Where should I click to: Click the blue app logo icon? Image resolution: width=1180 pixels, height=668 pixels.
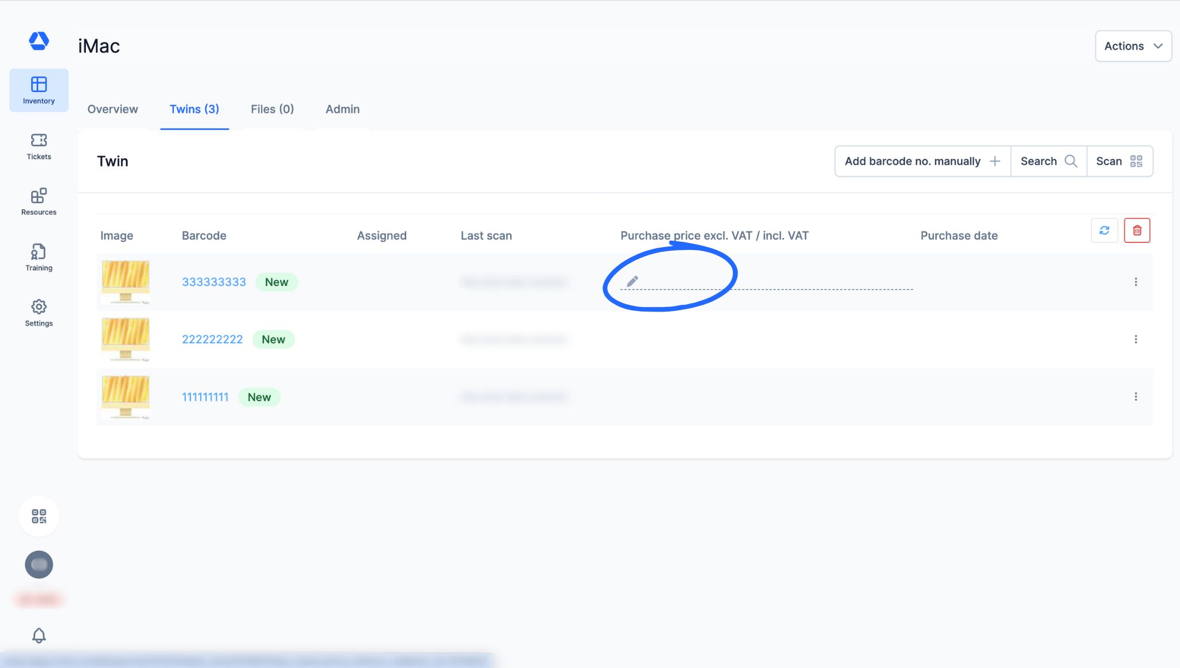[39, 41]
